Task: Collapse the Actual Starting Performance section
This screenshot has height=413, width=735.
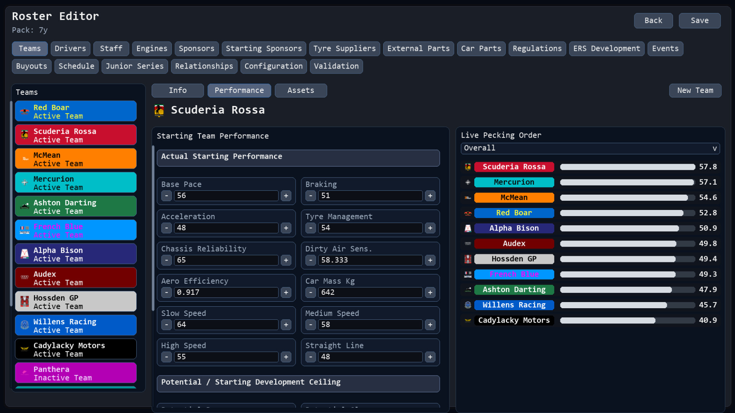Action: [x=298, y=158]
